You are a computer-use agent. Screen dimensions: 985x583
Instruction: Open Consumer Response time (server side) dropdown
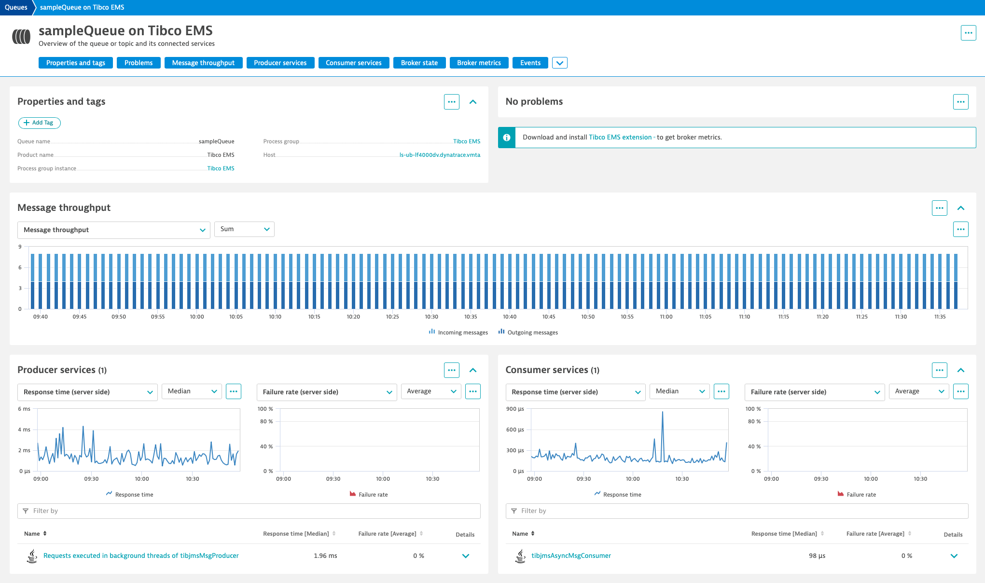575,392
